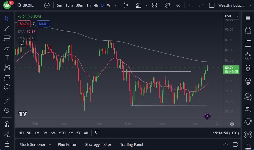
Task: Open the Strategy Tester tab
Action: coord(98,145)
